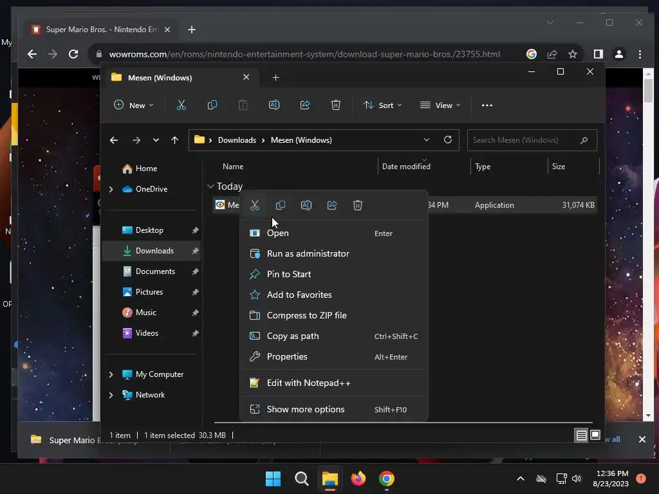This screenshot has height=494, width=659.
Task: Click the Rename icon in the context menu
Action: point(306,205)
